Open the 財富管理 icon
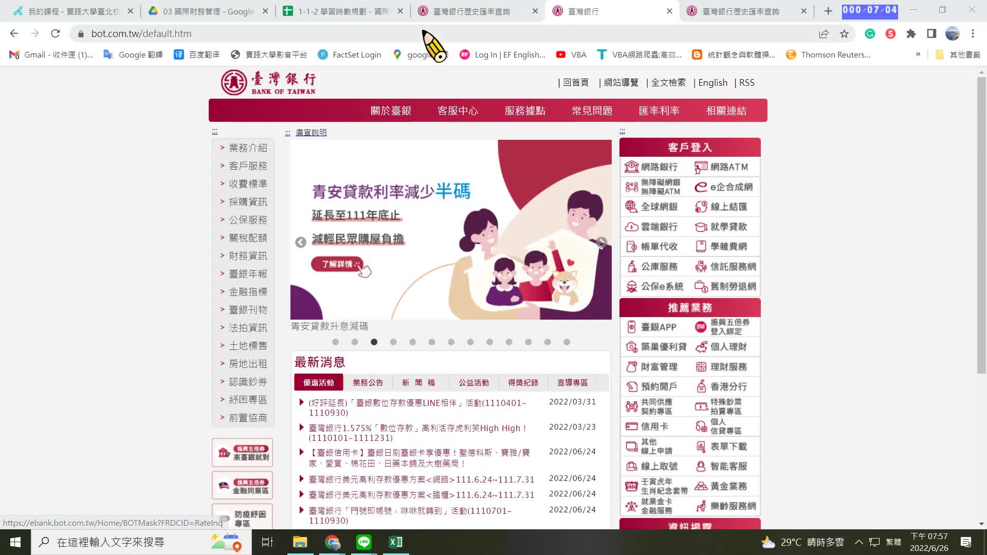The image size is (987, 555). [x=631, y=367]
